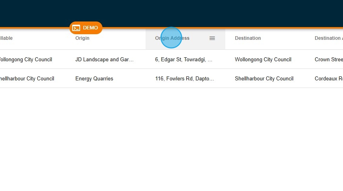The height and width of the screenshot is (191, 343).
Task: Select Shellharbour City Council in Destination column
Action: pos(264,79)
